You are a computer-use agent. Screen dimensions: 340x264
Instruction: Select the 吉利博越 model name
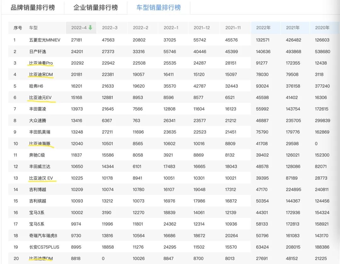37,190
